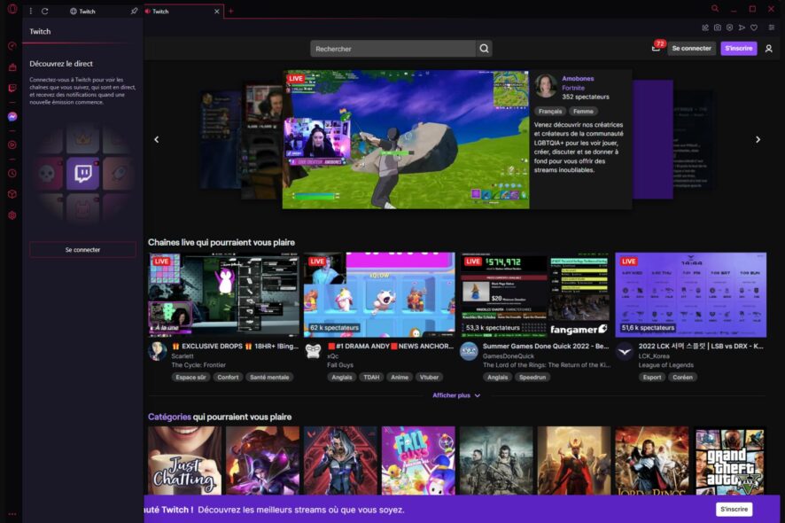Select the Vtuber tag
This screenshot has width=785, height=523.
coord(429,378)
